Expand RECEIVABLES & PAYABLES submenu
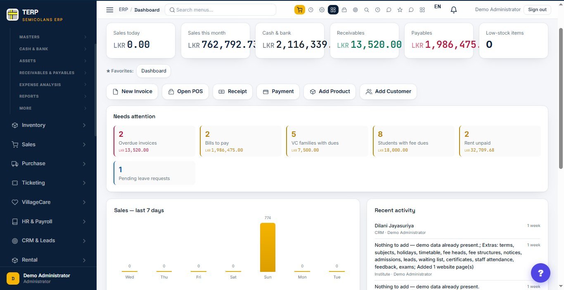The height and width of the screenshot is (290, 564). coord(53,73)
